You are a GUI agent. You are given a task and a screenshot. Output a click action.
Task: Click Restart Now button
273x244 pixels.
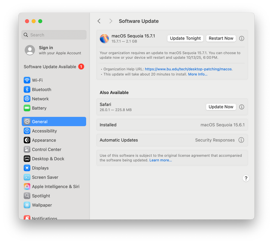point(221,38)
